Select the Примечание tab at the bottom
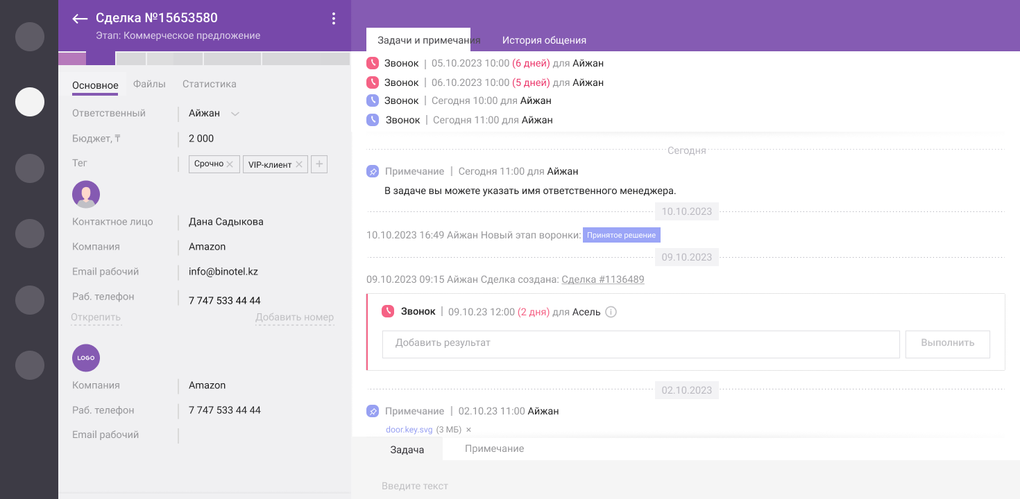 click(494, 448)
